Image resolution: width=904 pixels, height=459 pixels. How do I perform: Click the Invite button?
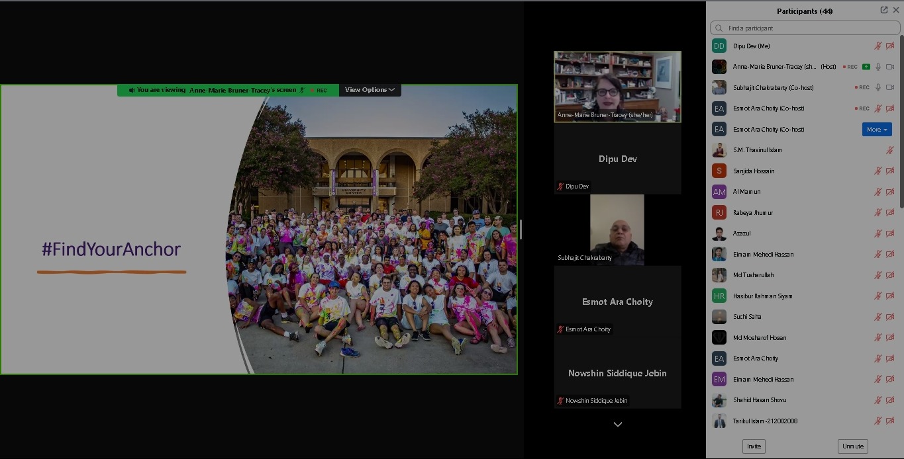[754, 446]
